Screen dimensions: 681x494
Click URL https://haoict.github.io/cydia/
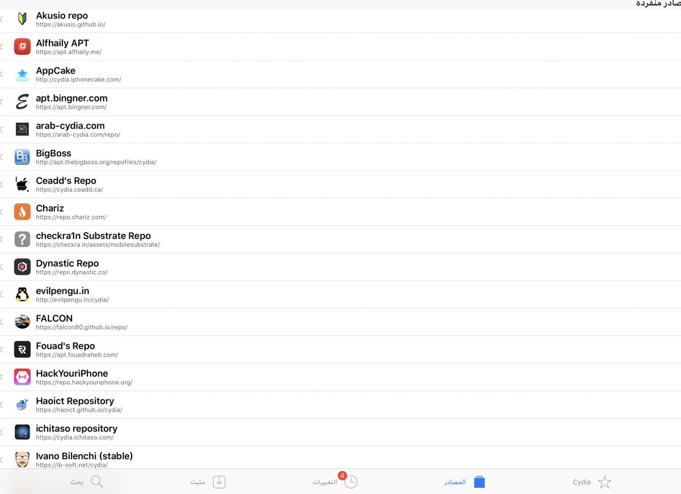click(x=79, y=410)
